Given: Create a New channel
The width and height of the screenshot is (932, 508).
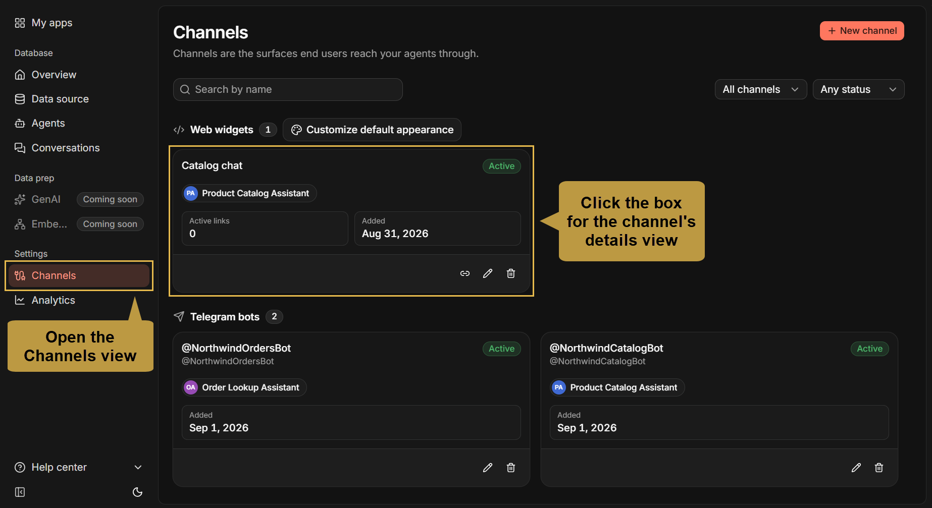Looking at the screenshot, I should (x=862, y=31).
